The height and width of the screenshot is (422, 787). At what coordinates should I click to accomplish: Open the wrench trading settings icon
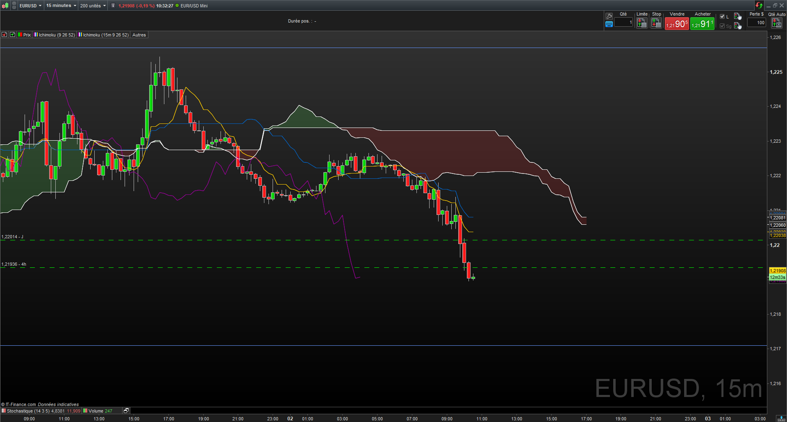click(x=609, y=16)
